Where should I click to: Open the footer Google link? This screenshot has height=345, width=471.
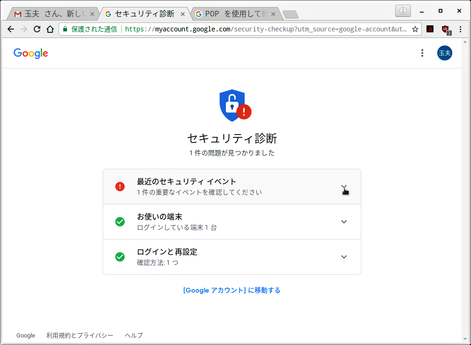[x=25, y=335]
